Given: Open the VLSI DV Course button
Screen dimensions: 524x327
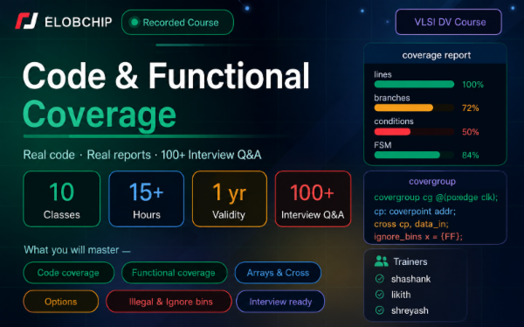Looking at the screenshot, I should point(449,22).
